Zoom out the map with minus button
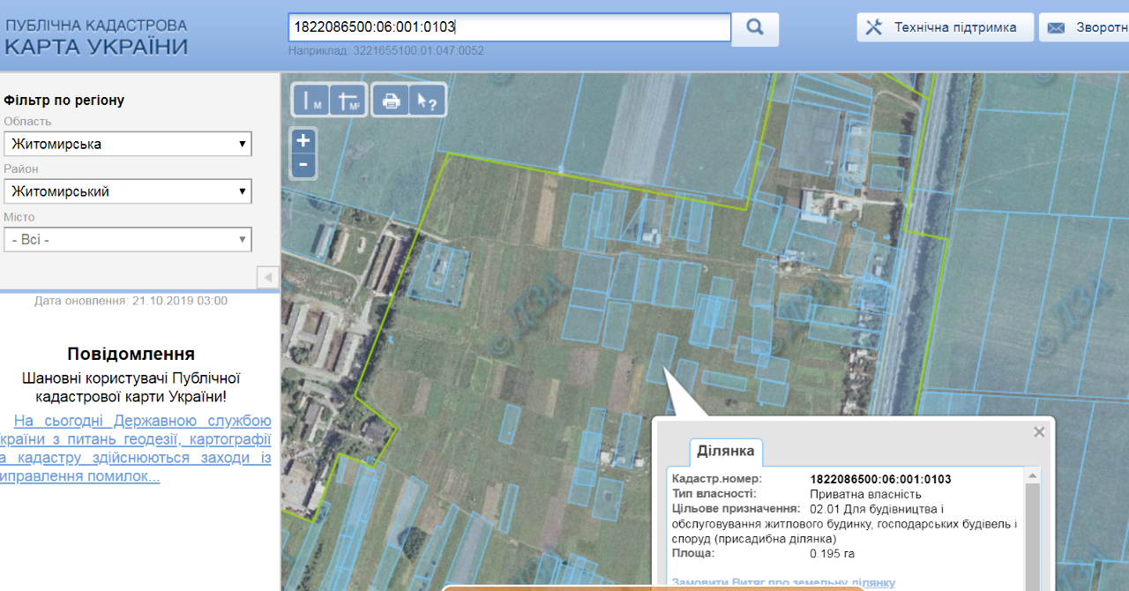This screenshot has height=591, width=1129. (x=303, y=164)
